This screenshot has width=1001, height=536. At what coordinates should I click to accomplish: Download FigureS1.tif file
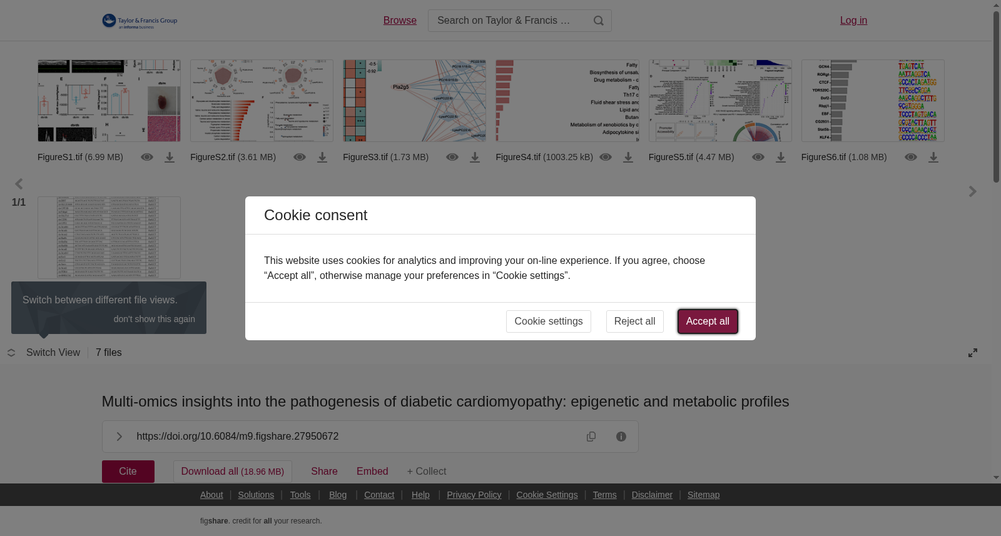170,158
